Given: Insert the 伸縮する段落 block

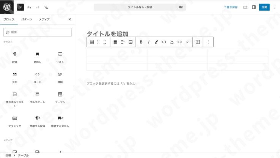Looking at the screenshot, I should tap(37, 122).
